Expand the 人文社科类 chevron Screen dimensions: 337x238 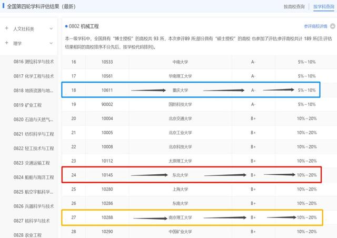51,28
